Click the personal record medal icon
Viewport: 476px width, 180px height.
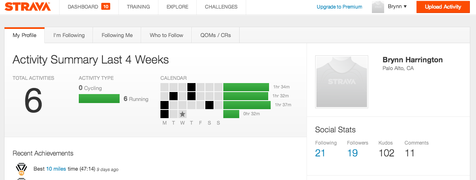point(21,169)
